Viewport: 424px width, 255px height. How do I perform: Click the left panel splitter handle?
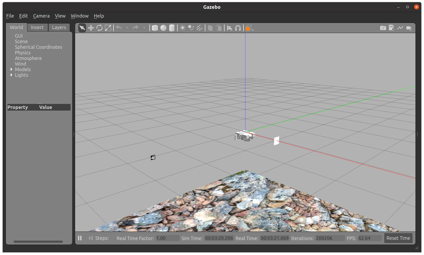(x=74, y=134)
